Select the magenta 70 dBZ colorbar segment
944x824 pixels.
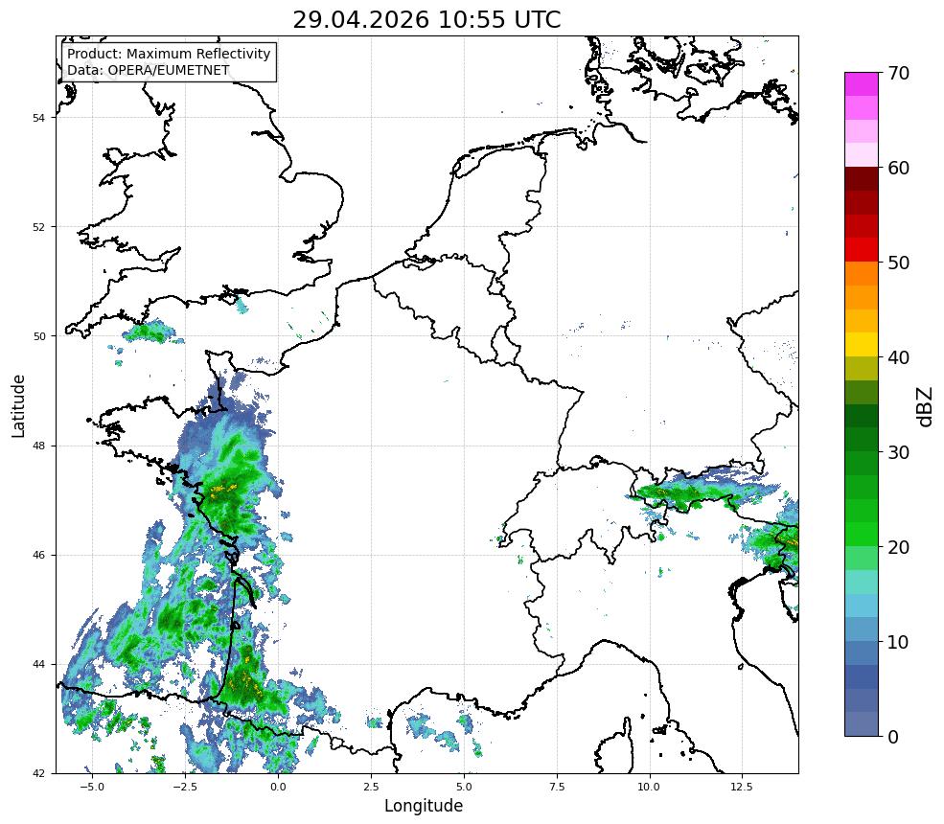point(861,84)
